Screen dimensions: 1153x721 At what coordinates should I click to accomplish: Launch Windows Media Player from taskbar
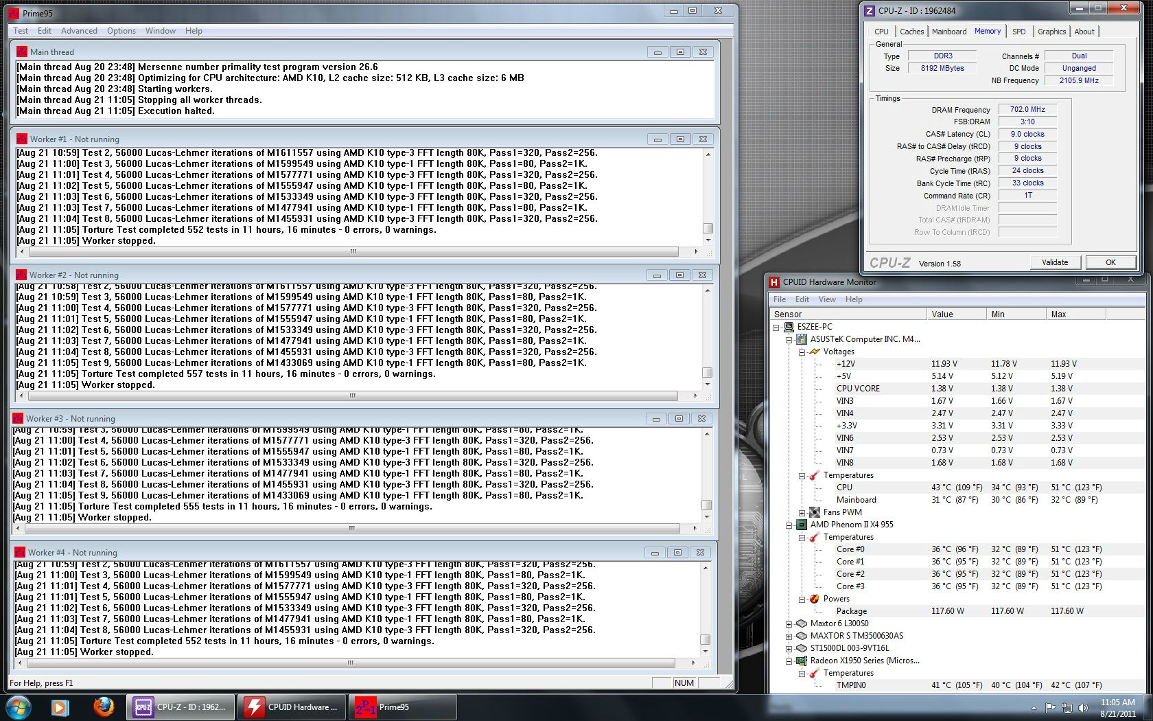[60, 707]
